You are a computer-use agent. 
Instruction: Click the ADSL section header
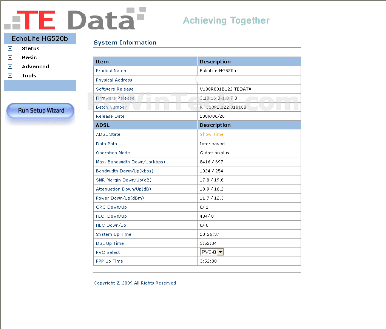(103, 125)
